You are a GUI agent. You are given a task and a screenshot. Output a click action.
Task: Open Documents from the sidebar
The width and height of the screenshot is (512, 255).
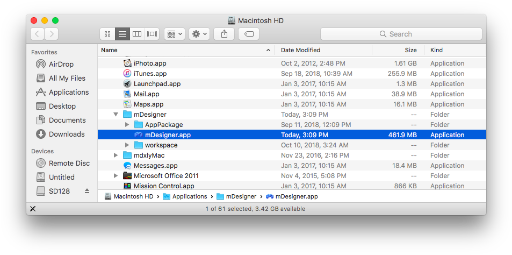(61, 120)
